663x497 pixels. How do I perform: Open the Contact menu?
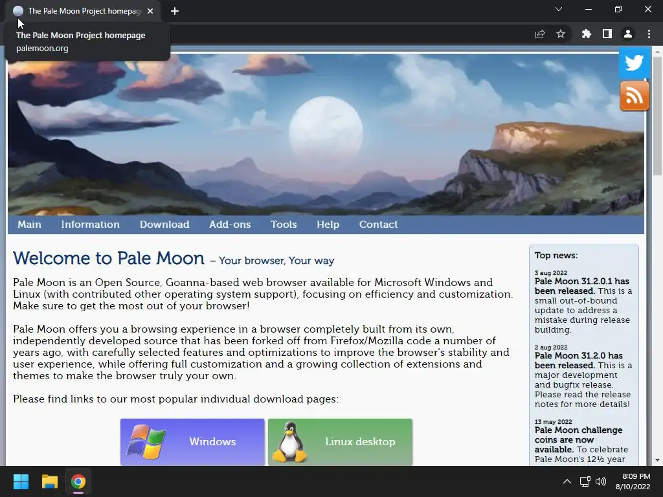[378, 225]
